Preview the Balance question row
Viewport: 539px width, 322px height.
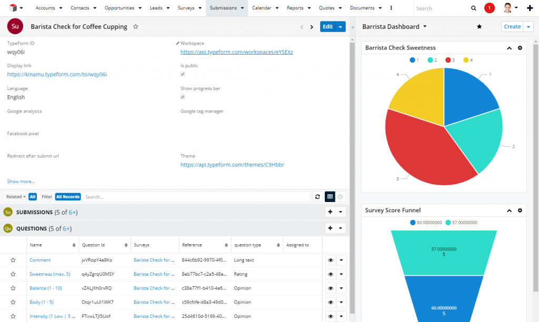click(331, 288)
